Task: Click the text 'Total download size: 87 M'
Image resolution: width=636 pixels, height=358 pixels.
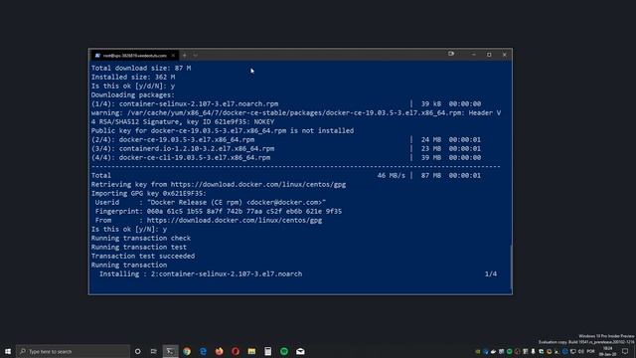Action: [141, 68]
